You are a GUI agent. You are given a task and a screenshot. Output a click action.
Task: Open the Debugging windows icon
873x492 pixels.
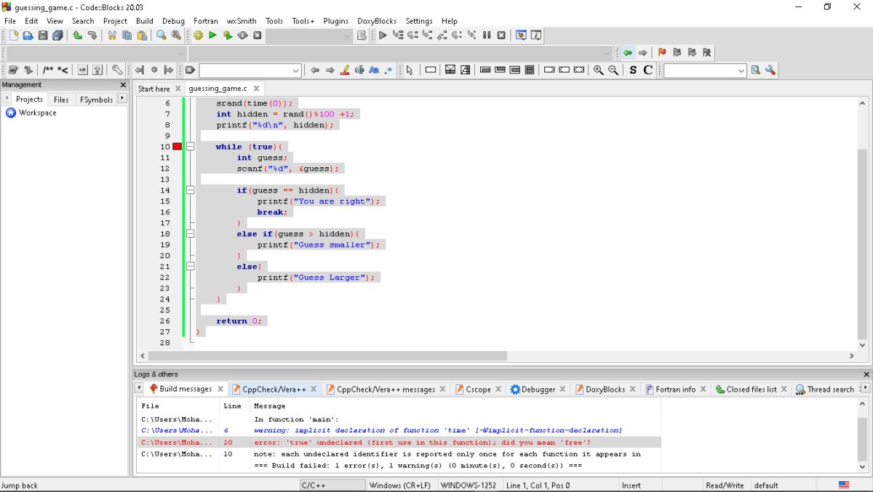521,36
